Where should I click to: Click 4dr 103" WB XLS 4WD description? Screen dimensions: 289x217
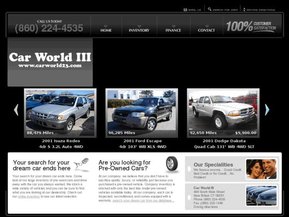[142, 147]
